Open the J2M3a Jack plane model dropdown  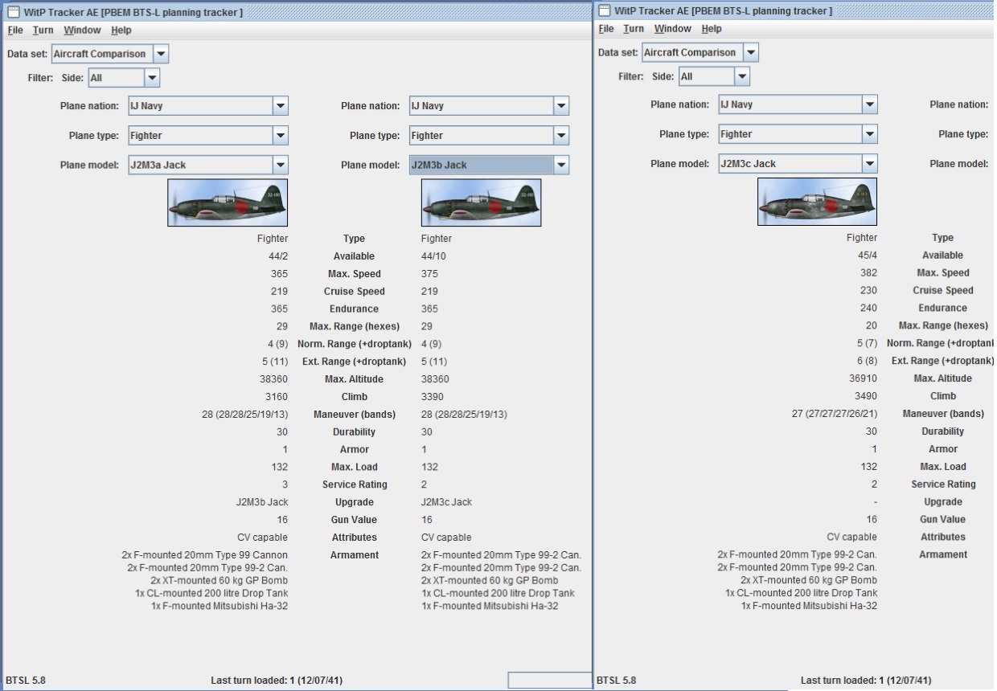pyautogui.click(x=280, y=165)
